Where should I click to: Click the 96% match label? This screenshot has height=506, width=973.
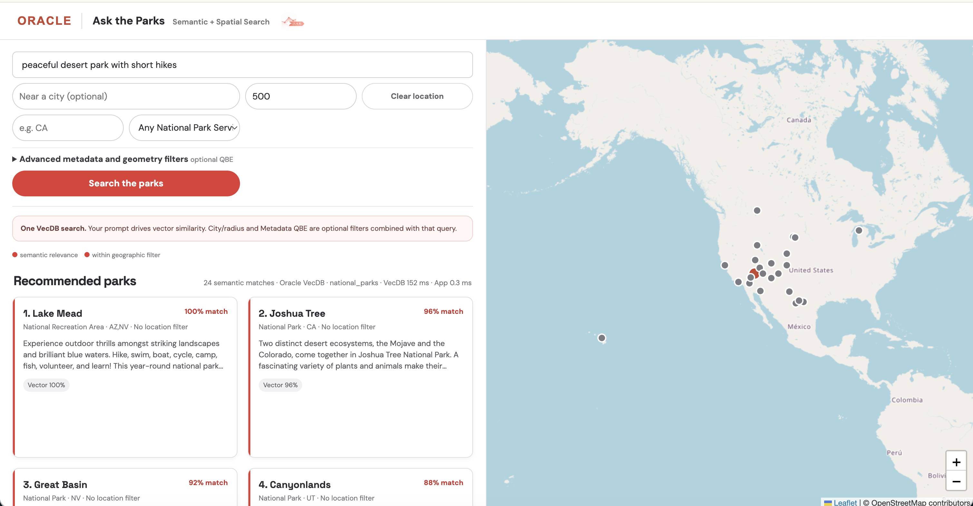(443, 311)
